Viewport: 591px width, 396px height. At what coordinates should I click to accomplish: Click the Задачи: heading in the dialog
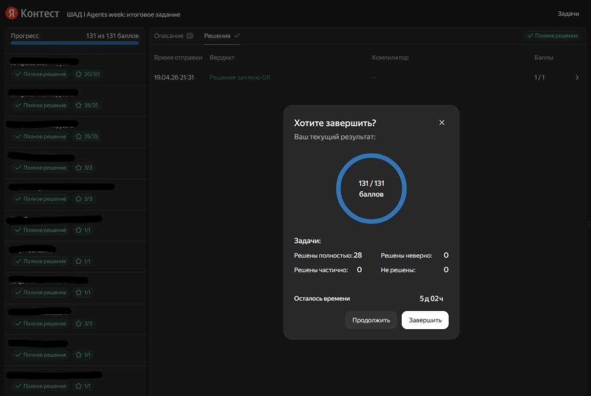308,241
